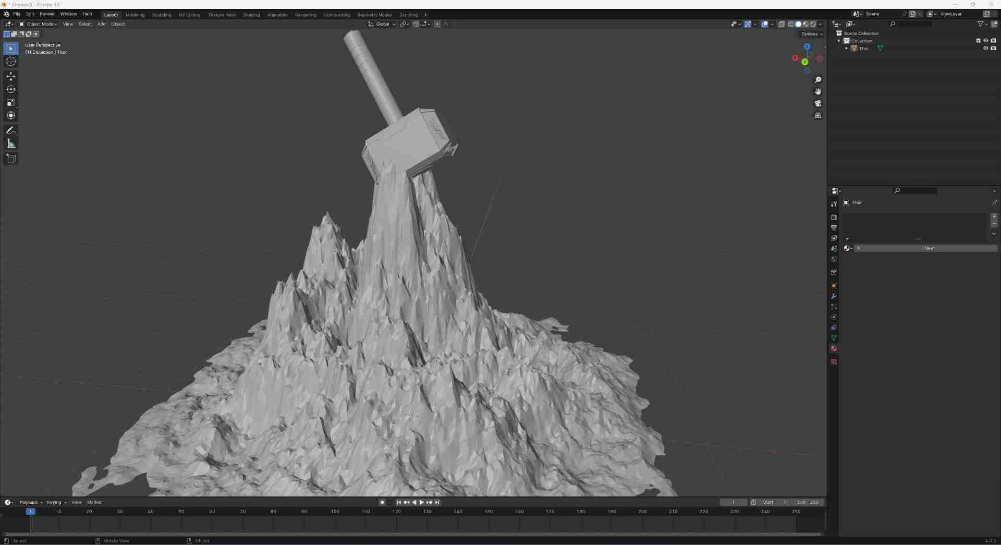
Task: Expand the Thor object in outliner
Action: (x=846, y=49)
